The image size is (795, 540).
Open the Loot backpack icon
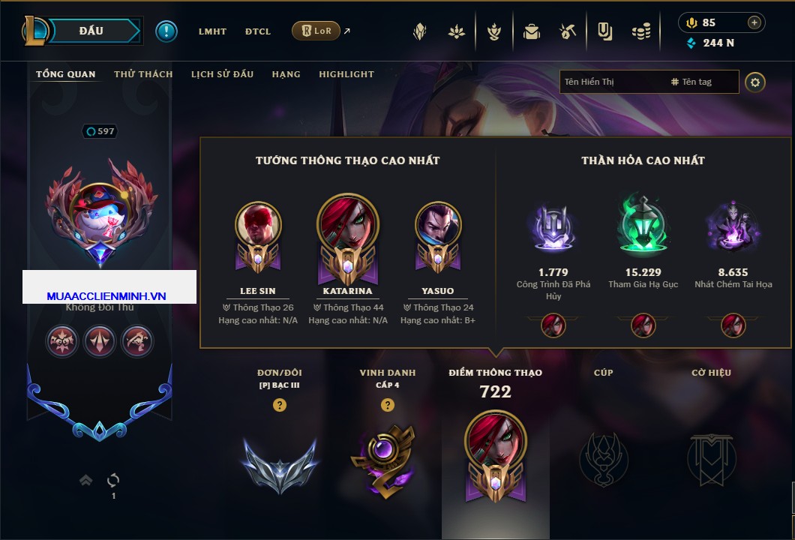tap(531, 32)
